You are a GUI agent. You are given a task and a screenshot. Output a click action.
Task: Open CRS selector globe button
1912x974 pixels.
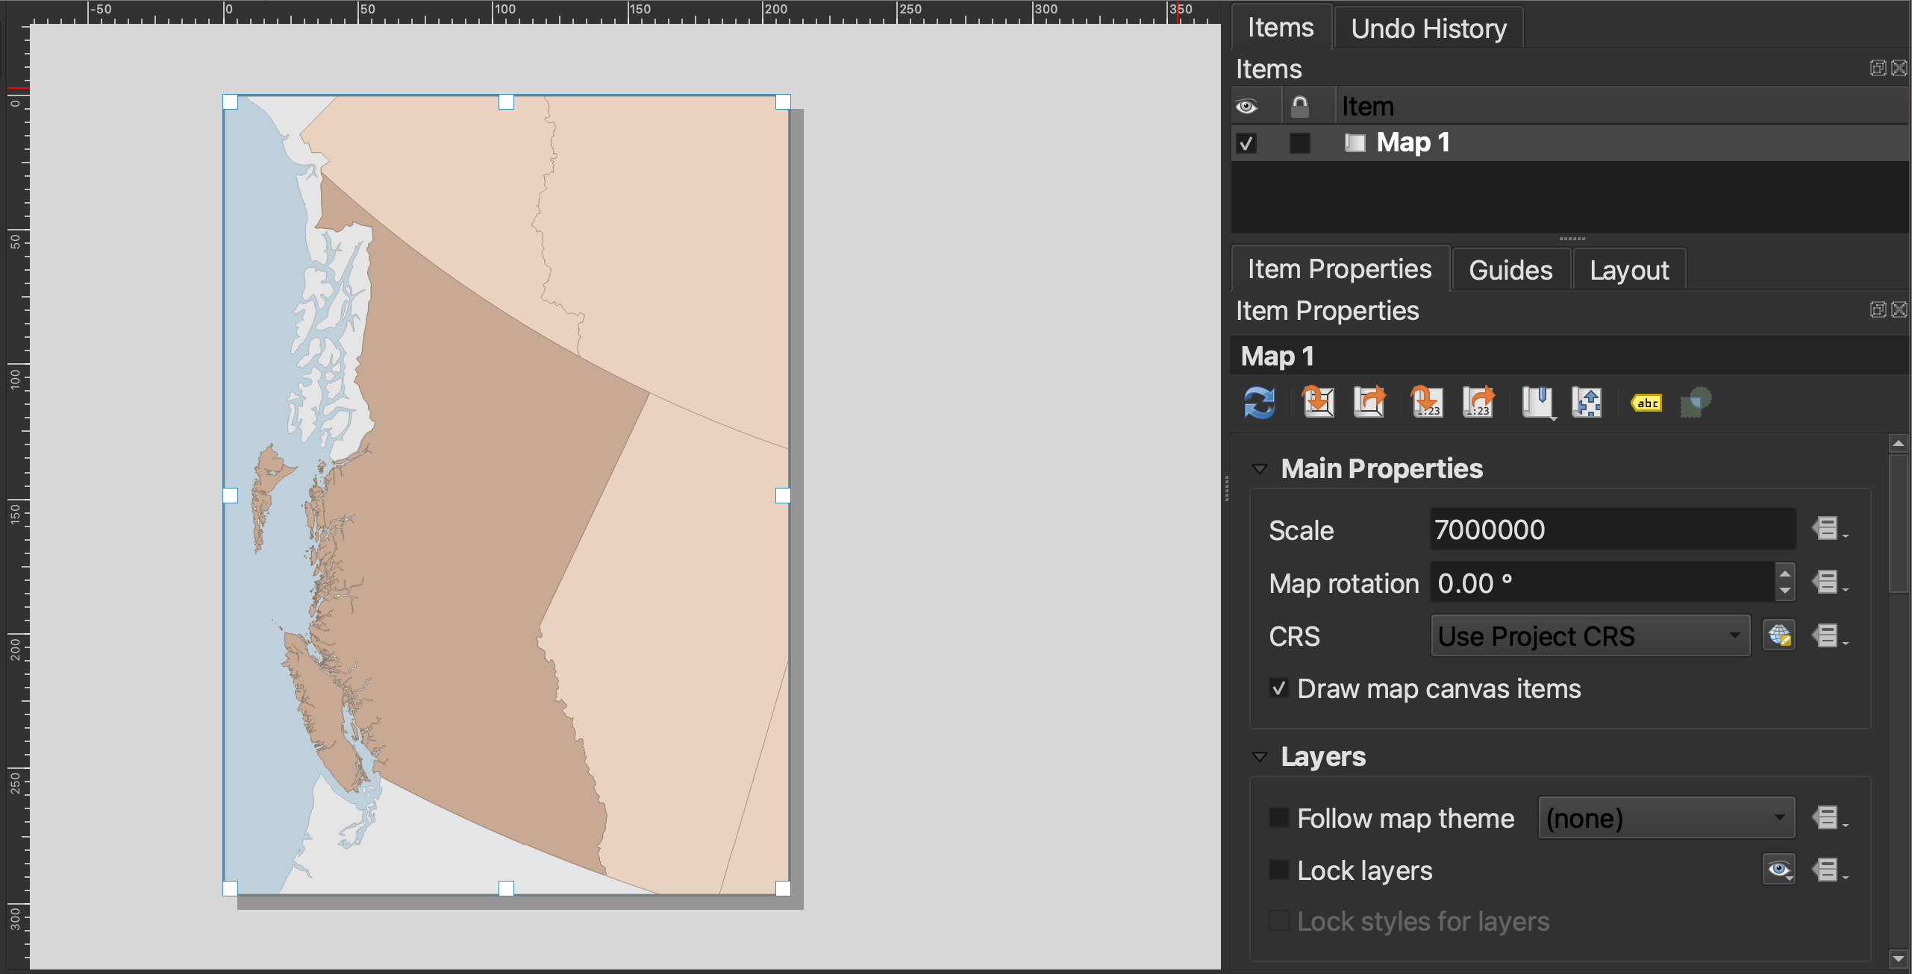point(1779,635)
